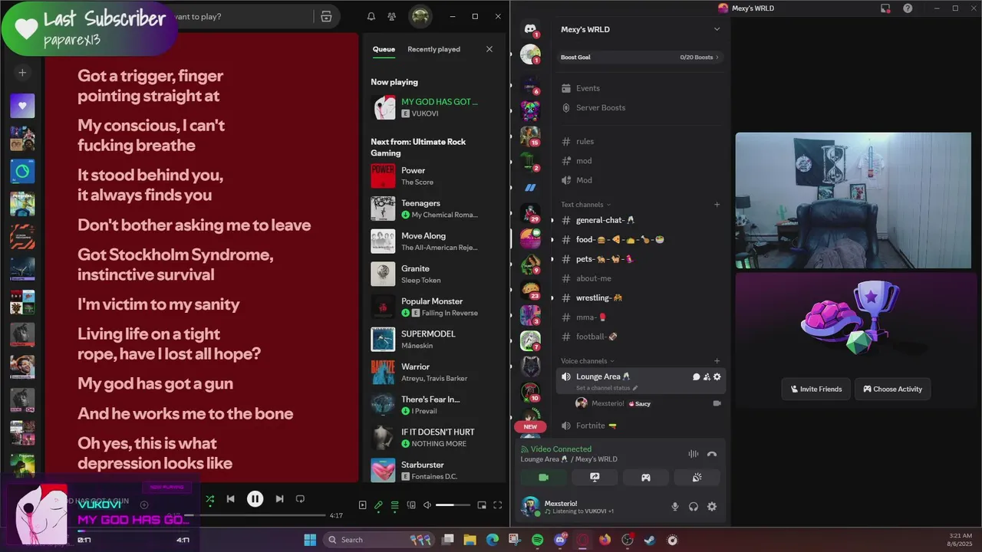Screen dimensions: 982x552
Task: Open Spotify notifications bell
Action: [x=371, y=16]
